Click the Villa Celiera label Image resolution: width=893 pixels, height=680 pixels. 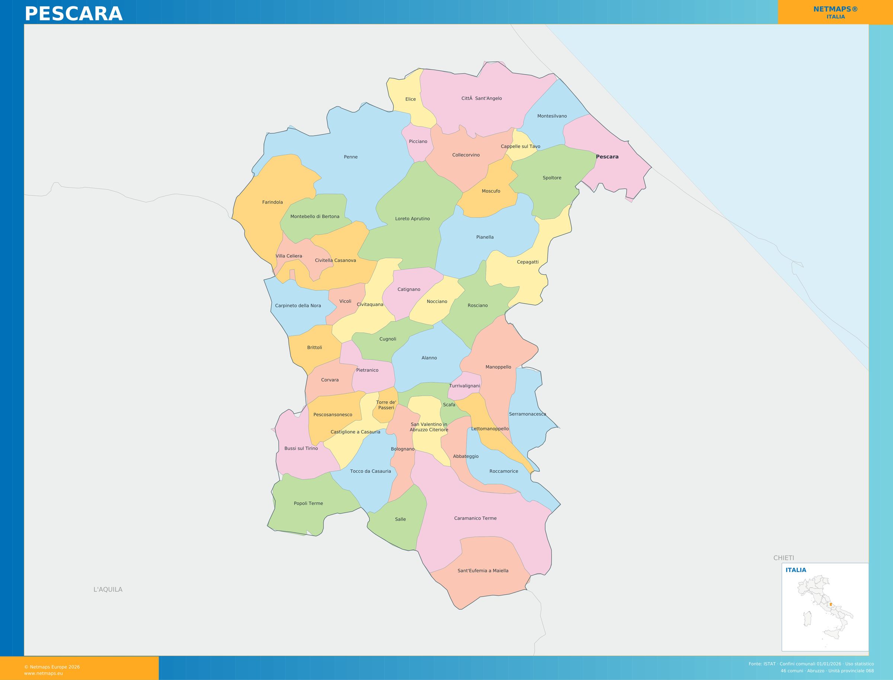click(x=288, y=256)
